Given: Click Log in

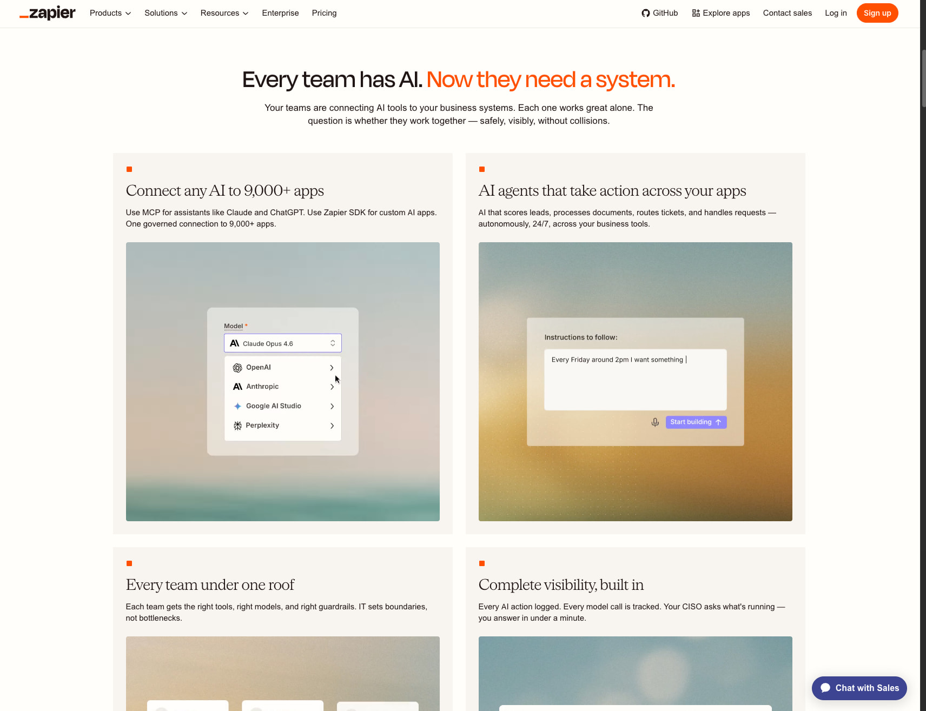Looking at the screenshot, I should coord(836,13).
